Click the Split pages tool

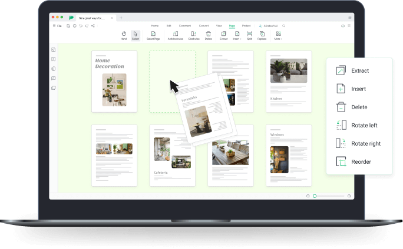tap(250, 36)
